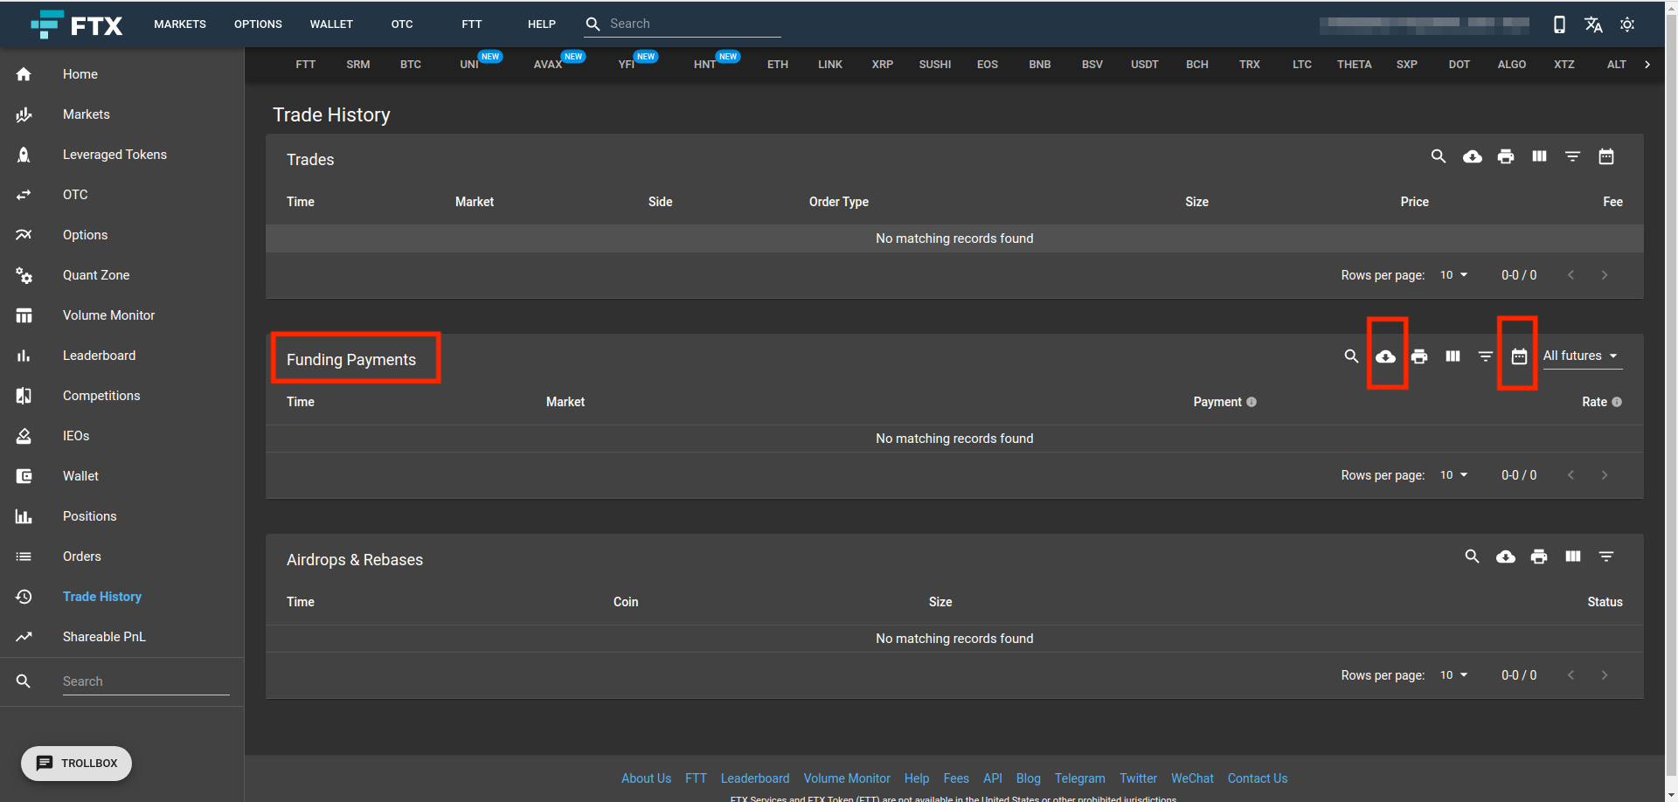Screen dimensions: 1678x802
Task: Select AVAX ticker marked NEW
Action: [x=548, y=65]
